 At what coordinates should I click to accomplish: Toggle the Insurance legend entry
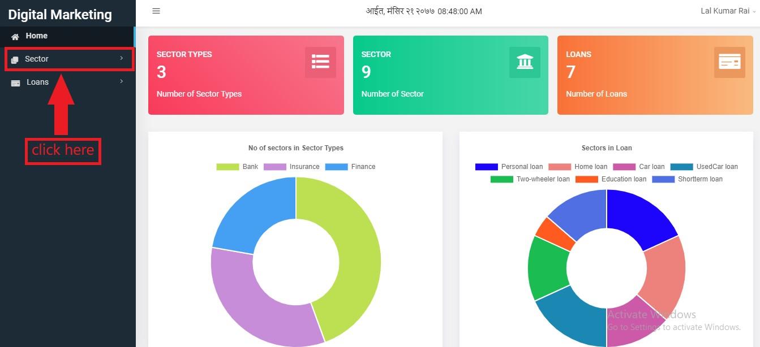pos(291,167)
